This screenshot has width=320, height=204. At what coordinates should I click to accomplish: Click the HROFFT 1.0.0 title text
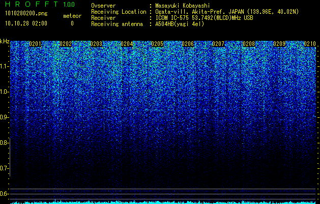click(x=40, y=4)
